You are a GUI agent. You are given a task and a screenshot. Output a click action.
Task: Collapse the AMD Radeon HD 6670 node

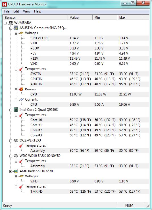click(11, 171)
